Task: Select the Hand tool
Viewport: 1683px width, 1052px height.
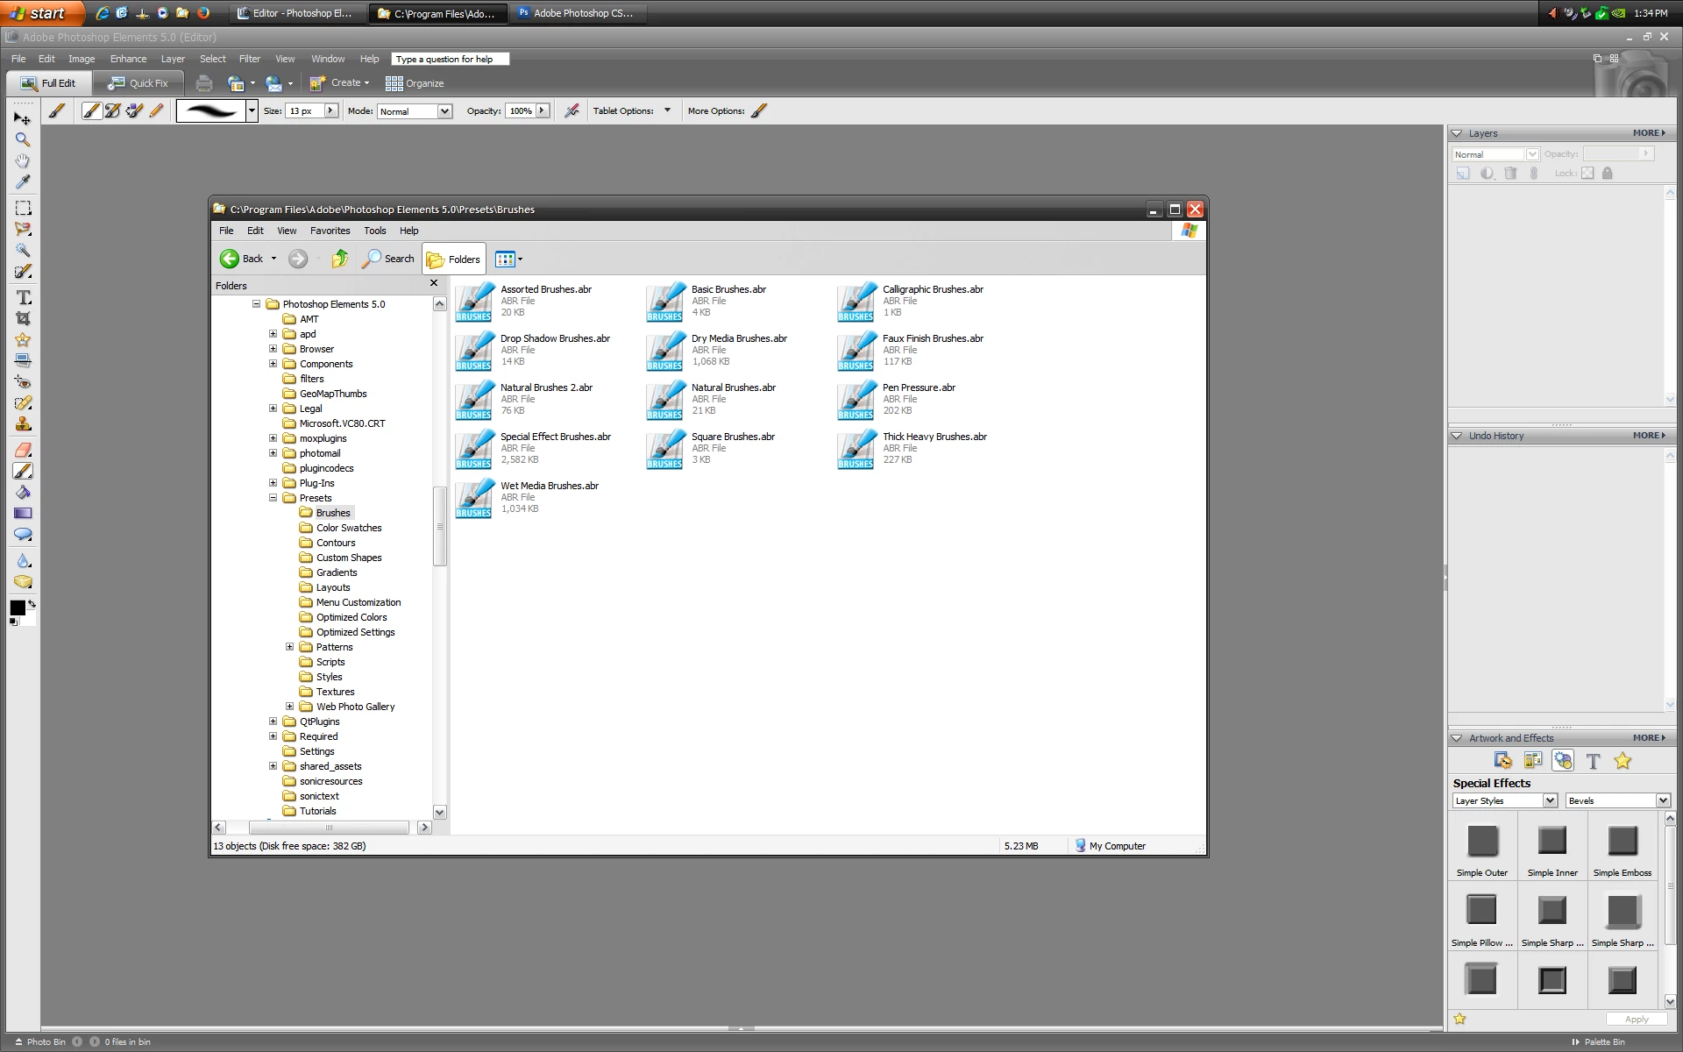Action: coord(23,161)
